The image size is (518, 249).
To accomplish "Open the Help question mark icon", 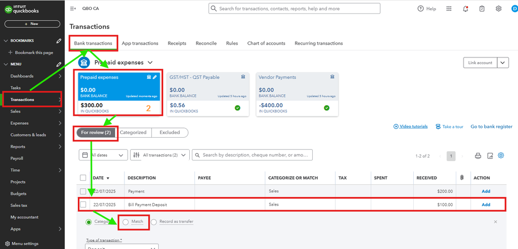I will (421, 9).
